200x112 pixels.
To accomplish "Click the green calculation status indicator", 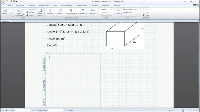I will coord(7,110).
